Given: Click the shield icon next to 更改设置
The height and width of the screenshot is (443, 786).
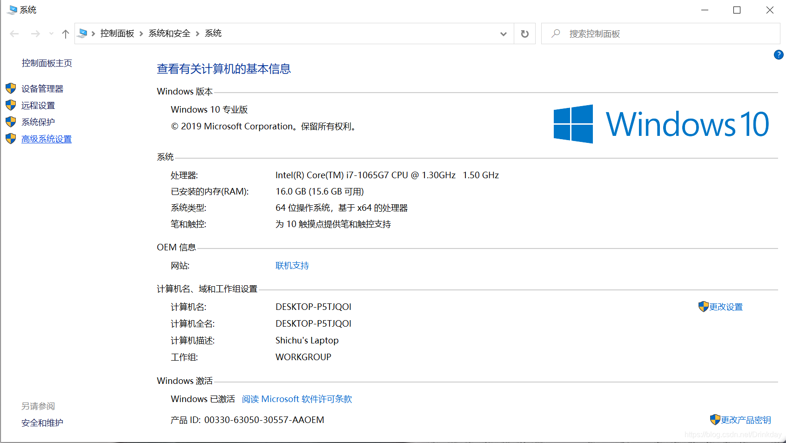Looking at the screenshot, I should 703,306.
